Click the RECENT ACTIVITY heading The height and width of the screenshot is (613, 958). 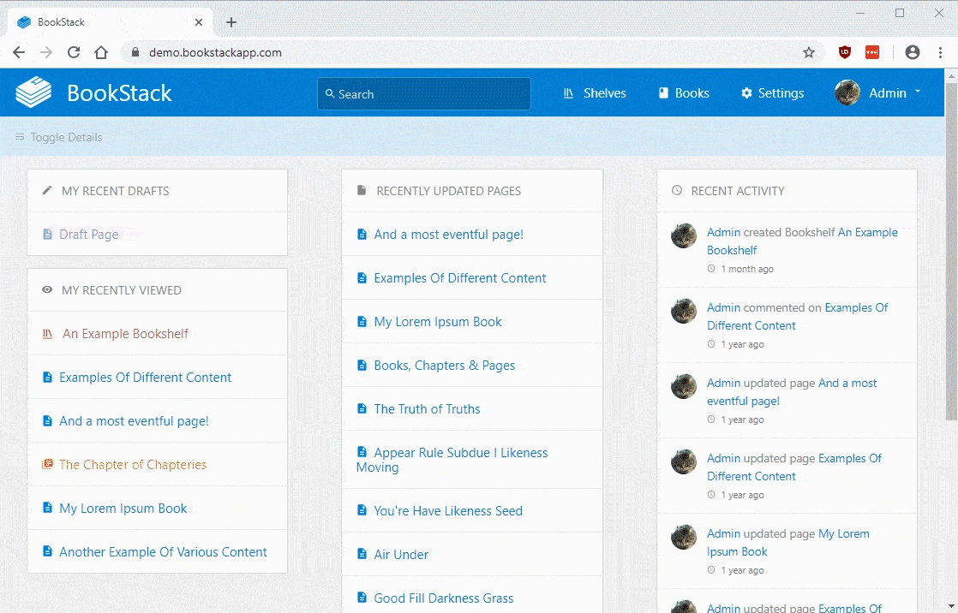(x=738, y=191)
